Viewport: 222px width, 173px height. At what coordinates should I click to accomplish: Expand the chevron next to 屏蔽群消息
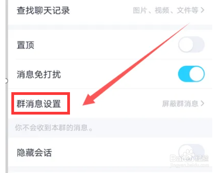click(x=202, y=104)
